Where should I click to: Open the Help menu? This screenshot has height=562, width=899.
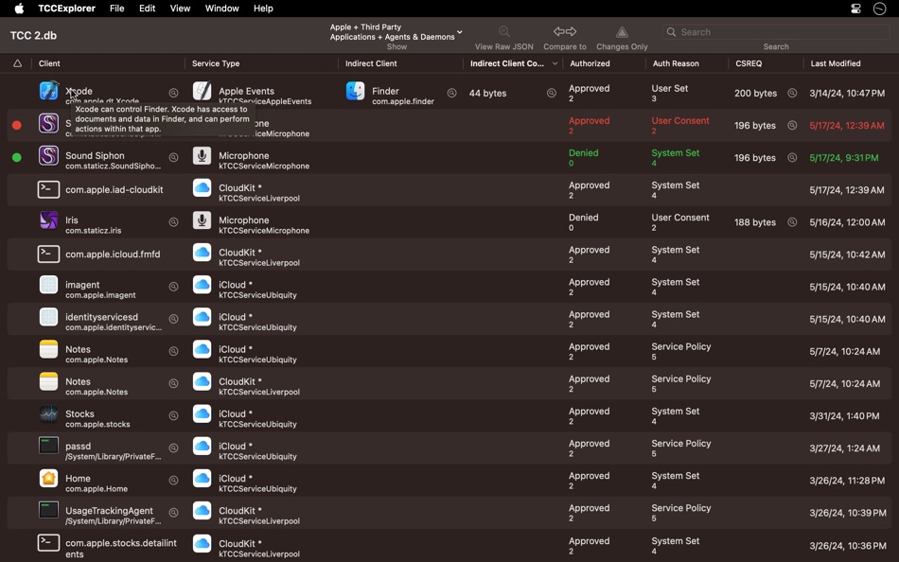[263, 8]
